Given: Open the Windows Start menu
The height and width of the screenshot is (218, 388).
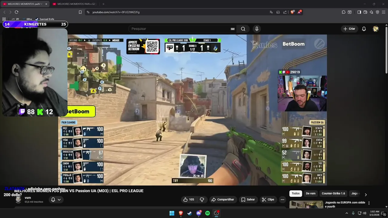Looking at the screenshot, I should [x=172, y=213].
